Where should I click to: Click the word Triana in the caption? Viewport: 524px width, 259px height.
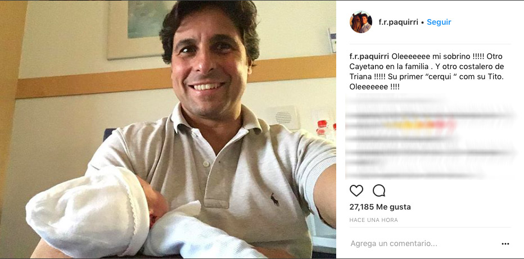point(360,76)
